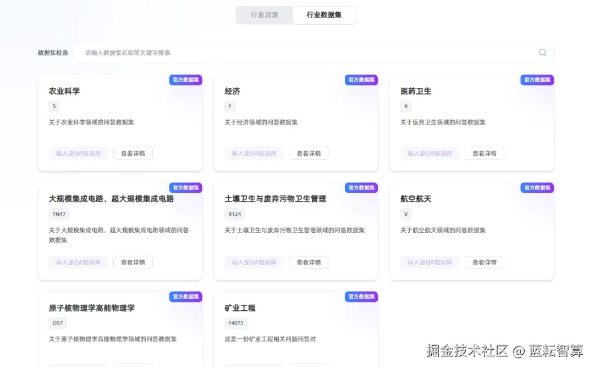This screenshot has width=594, height=369.
Task: Select the V tag under 航空航天
Action: tap(405, 214)
